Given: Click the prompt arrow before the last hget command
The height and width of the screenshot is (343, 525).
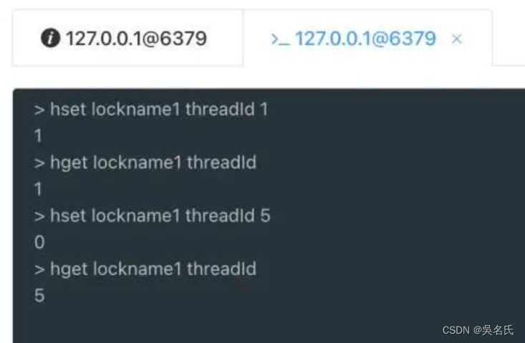Looking at the screenshot, I should [x=39, y=269].
